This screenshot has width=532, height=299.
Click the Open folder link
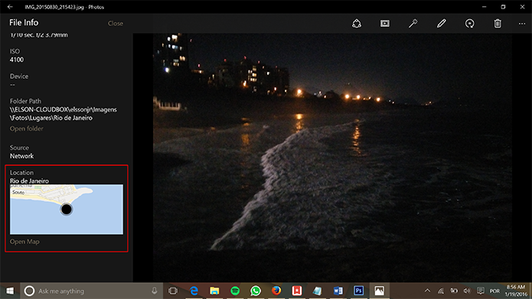[27, 128]
